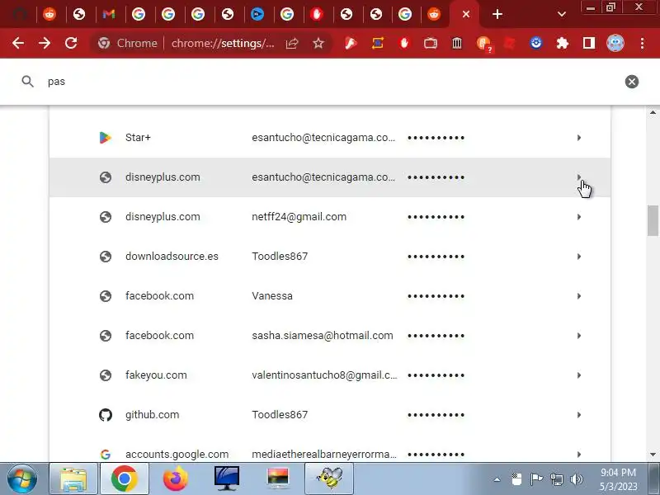
Task: Click the Chrome taskbar button
Action: (125, 478)
